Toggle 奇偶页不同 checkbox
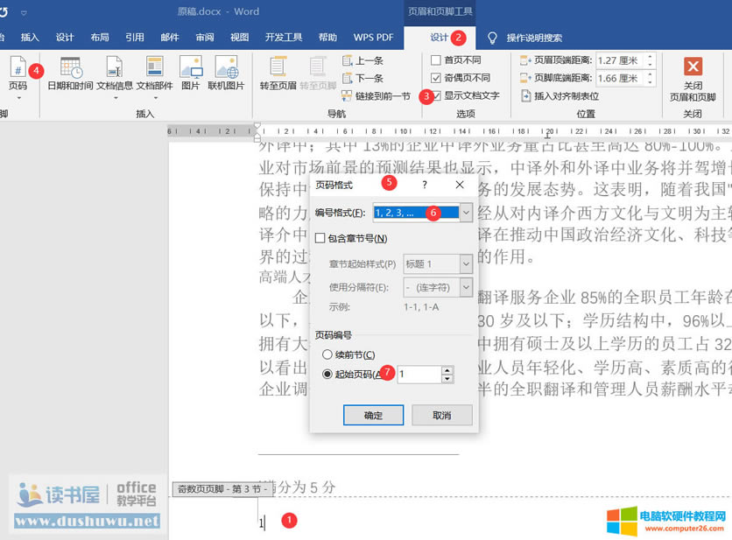The image size is (732, 540). pos(436,78)
